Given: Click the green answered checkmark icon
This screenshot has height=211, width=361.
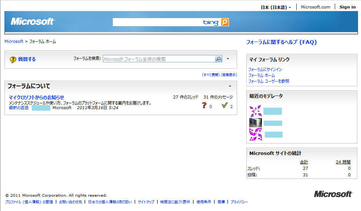Looking at the screenshot, I should click(x=225, y=106).
